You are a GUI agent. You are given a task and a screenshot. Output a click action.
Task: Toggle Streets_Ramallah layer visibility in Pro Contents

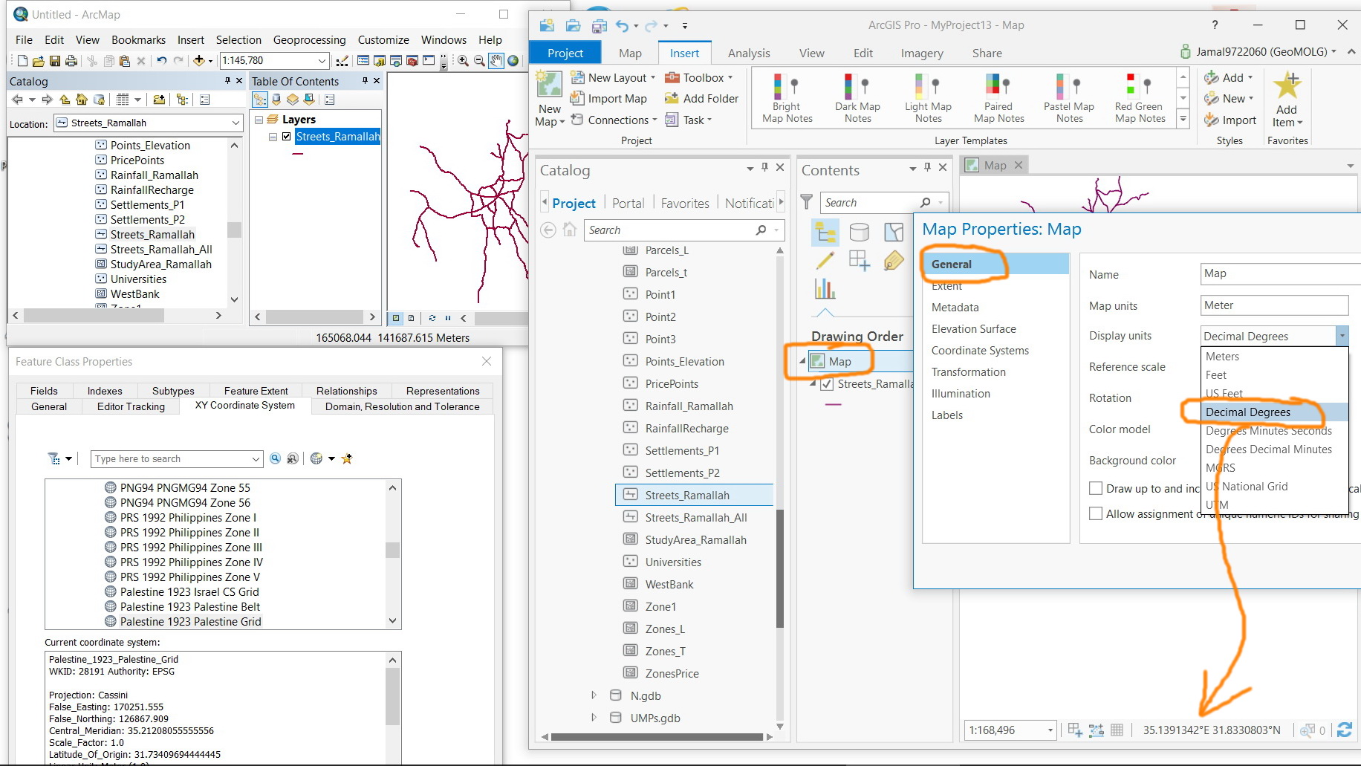coord(826,384)
